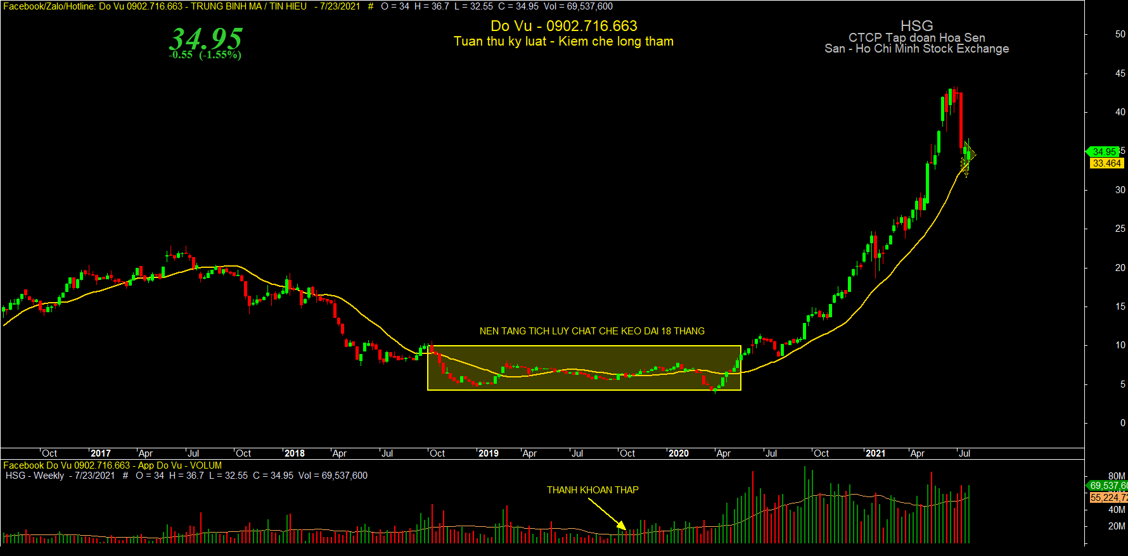The height and width of the screenshot is (556, 1128).
Task: Click the 80M volume axis label
Action: [1117, 476]
